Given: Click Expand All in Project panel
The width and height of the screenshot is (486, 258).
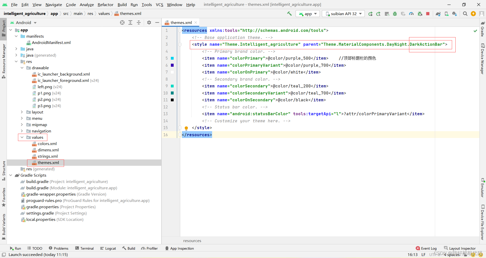Looking at the screenshot, I should pyautogui.click(x=130, y=22).
